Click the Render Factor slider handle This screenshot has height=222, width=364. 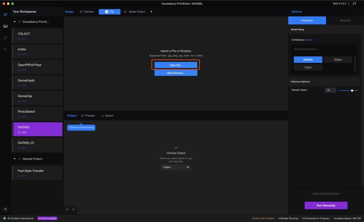click(x=352, y=90)
